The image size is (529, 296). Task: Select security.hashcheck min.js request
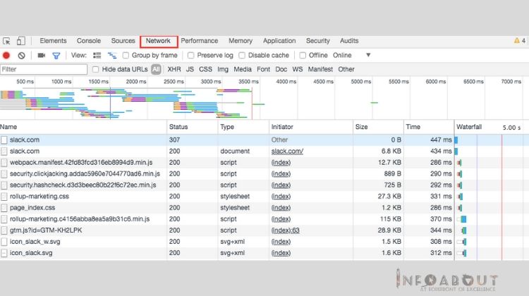tap(264, 185)
